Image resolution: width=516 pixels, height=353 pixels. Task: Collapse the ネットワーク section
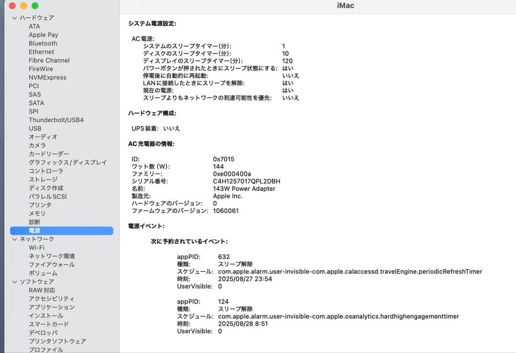15,239
